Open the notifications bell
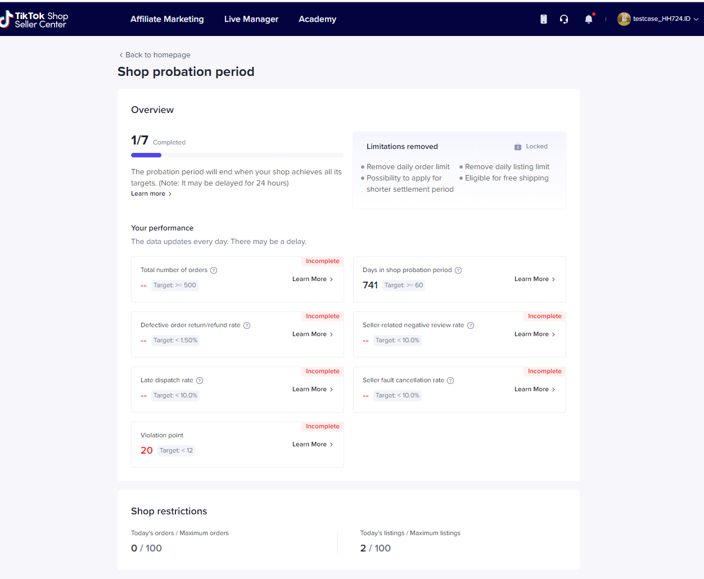 click(588, 19)
